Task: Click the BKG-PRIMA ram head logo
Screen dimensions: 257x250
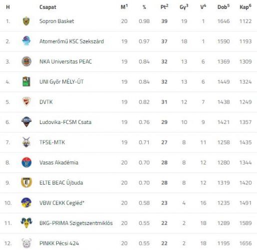Action: [x=26, y=223]
